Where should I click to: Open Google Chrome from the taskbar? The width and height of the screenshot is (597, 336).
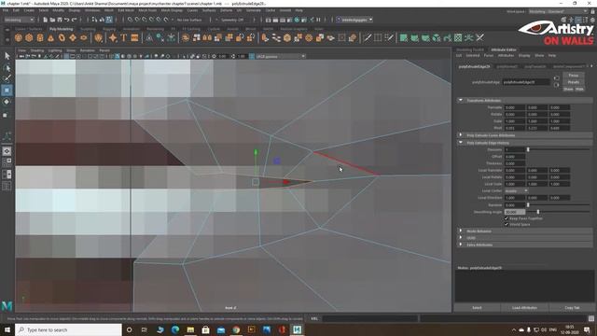click(x=236, y=329)
